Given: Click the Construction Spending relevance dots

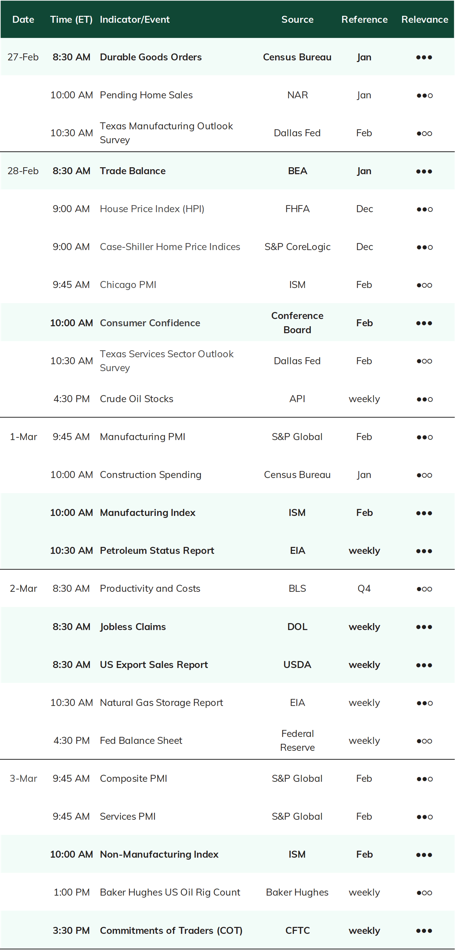Looking at the screenshot, I should pyautogui.click(x=424, y=475).
